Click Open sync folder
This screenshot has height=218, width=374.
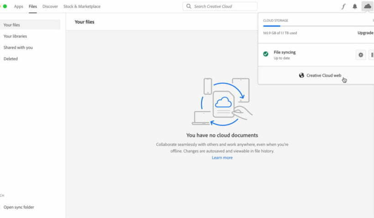pos(19,207)
